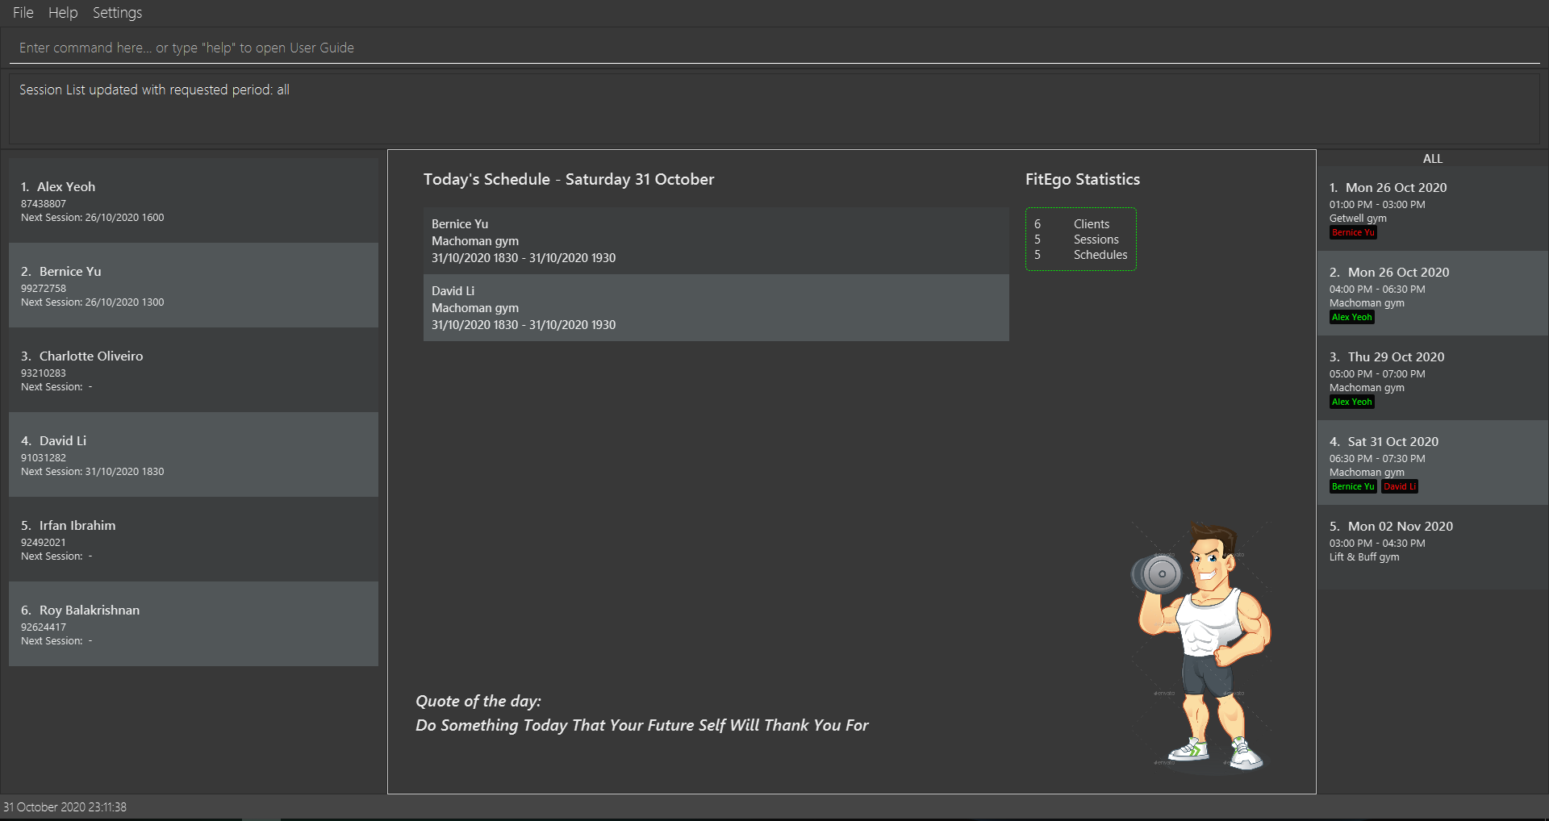Viewport: 1549px width, 821px height.
Task: Click 'Lift & Buff gym' in session 5
Action: pos(1364,557)
